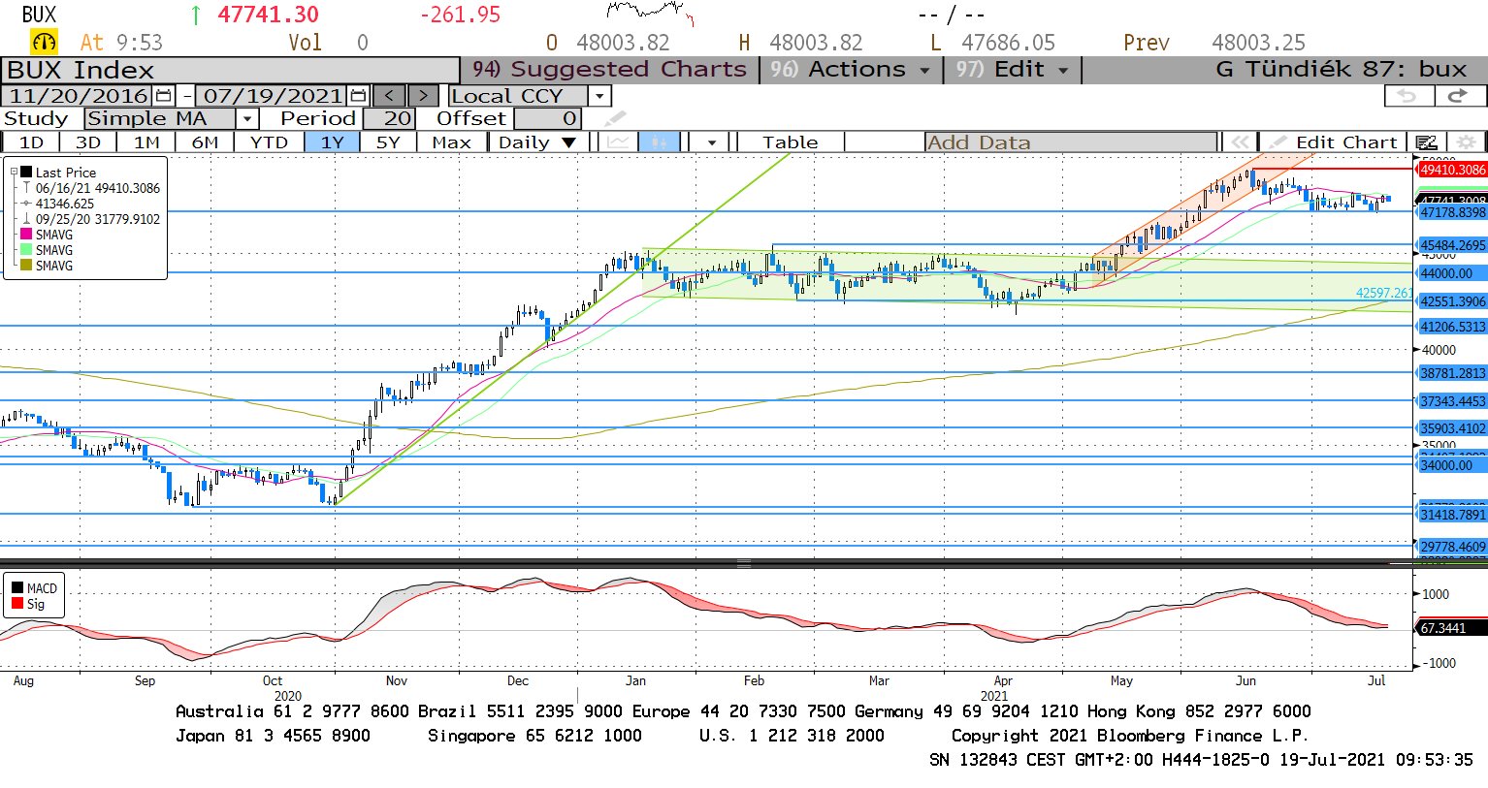Select the 3D time range tab

click(x=88, y=142)
